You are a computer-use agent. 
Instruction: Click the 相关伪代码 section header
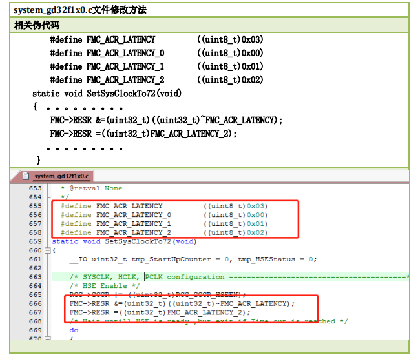point(37,25)
